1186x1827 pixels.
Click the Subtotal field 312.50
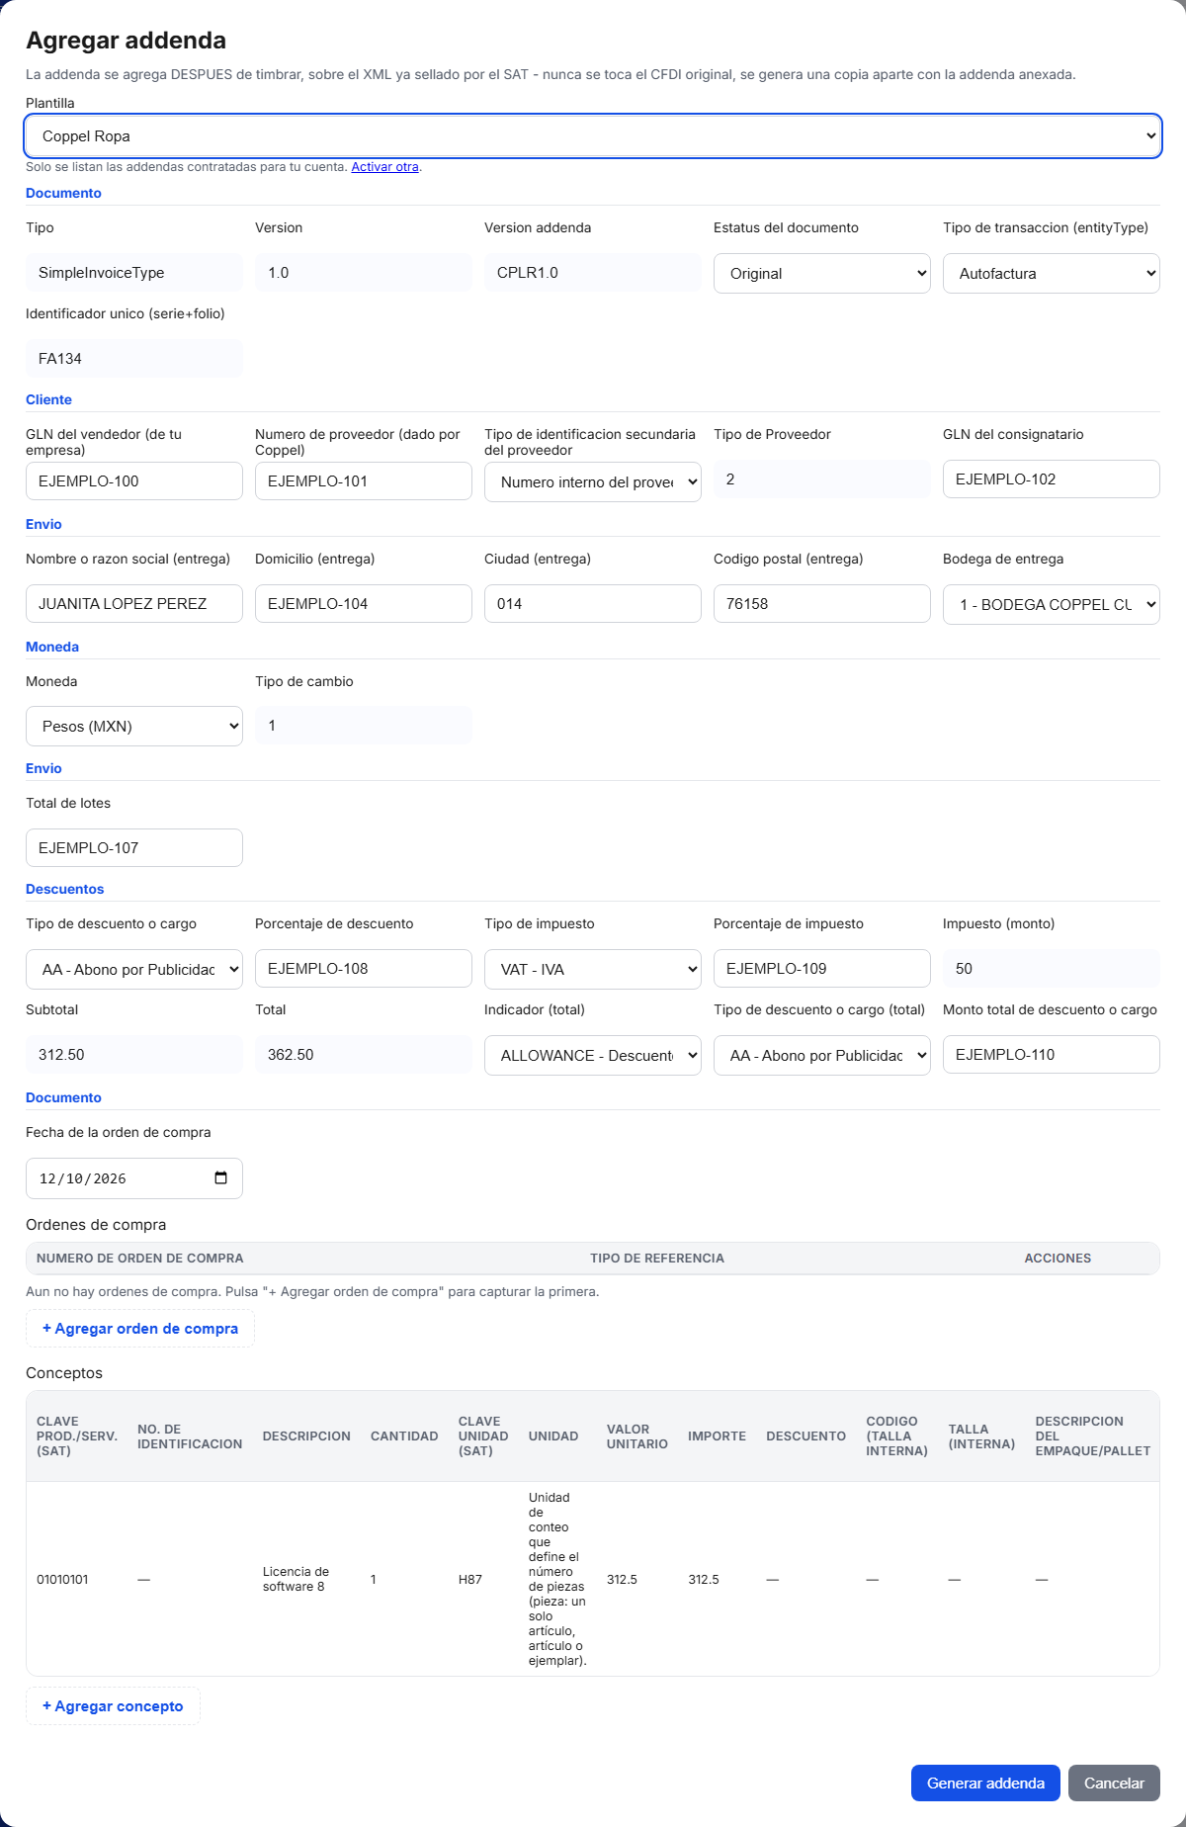[x=134, y=1055]
